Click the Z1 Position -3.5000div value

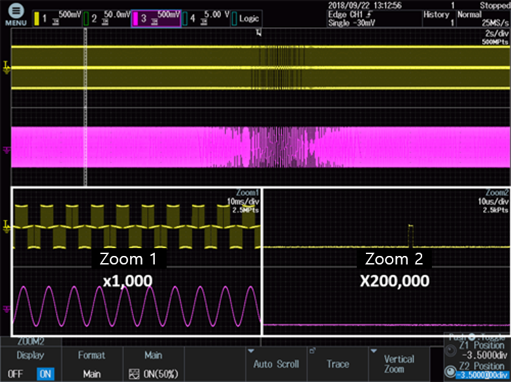click(x=484, y=355)
